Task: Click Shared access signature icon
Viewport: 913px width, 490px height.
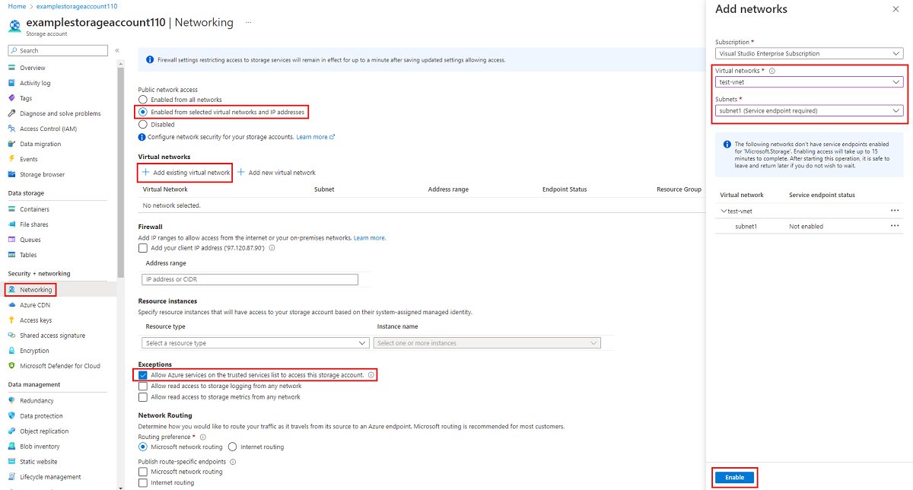Action: [x=11, y=336]
